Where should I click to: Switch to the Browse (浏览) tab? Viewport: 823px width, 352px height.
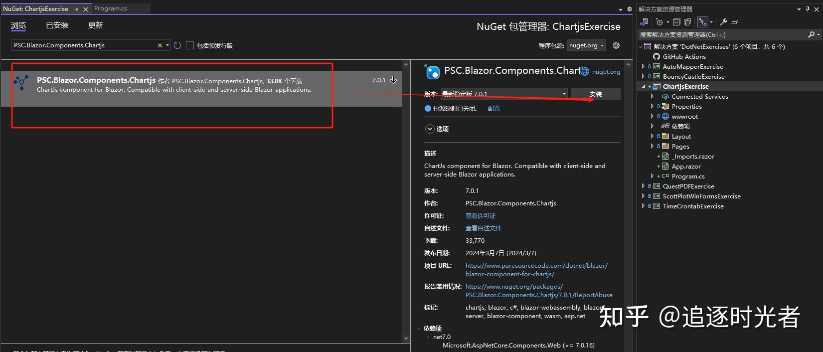click(x=18, y=25)
